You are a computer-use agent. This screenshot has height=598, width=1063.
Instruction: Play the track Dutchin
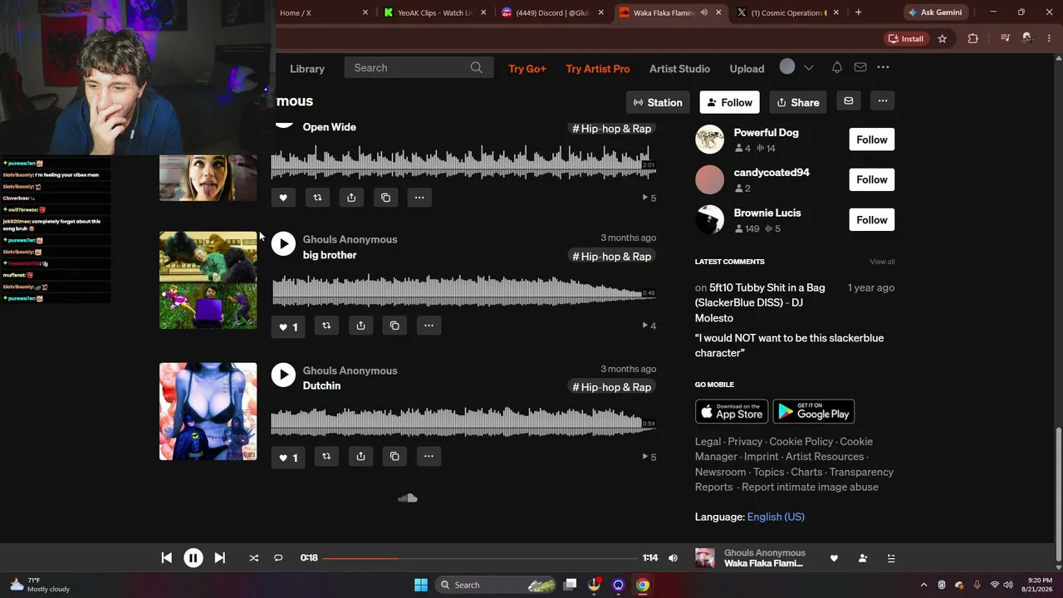[x=283, y=375]
